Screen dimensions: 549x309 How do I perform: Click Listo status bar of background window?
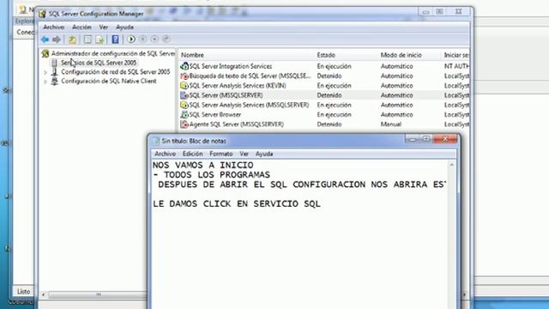(x=23, y=291)
